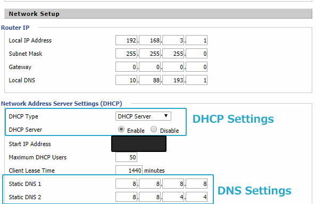Click Subnet Mask last octet field 0
The height and width of the screenshot is (204, 316).
coord(196,54)
